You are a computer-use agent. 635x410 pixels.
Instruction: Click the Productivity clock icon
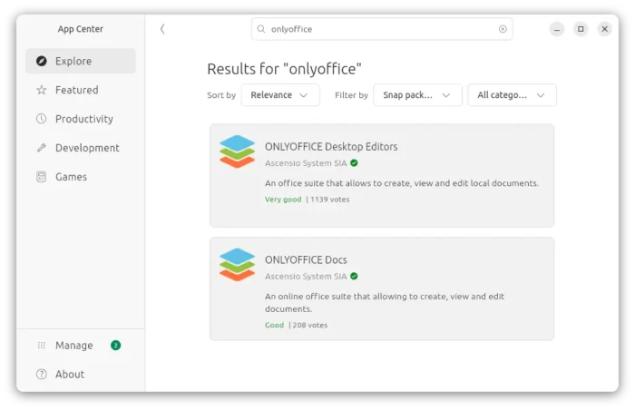(x=42, y=119)
